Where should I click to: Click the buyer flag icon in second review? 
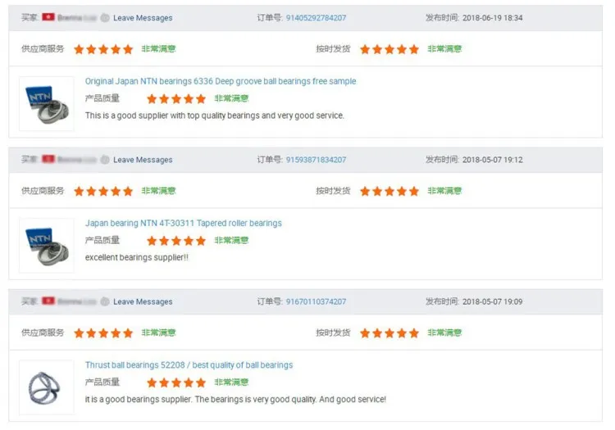click(x=48, y=159)
